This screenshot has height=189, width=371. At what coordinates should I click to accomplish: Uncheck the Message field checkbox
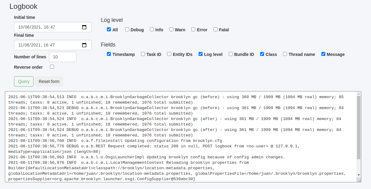coord(323,54)
